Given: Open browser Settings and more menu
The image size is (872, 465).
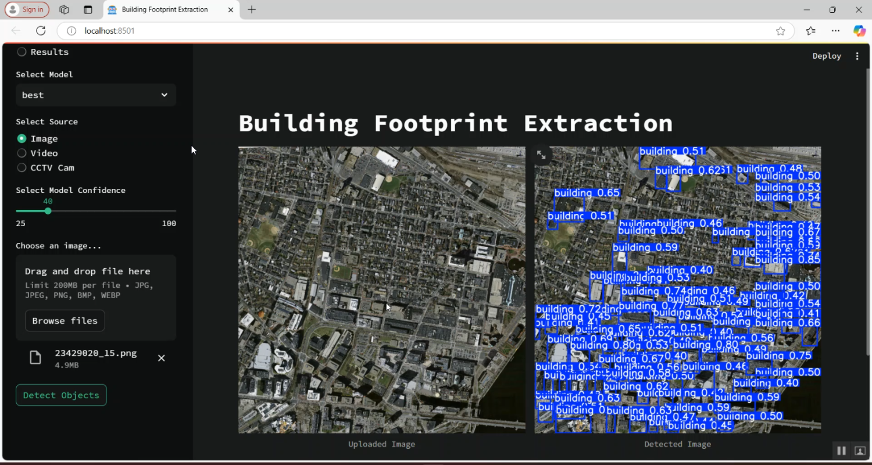Looking at the screenshot, I should pyautogui.click(x=835, y=31).
